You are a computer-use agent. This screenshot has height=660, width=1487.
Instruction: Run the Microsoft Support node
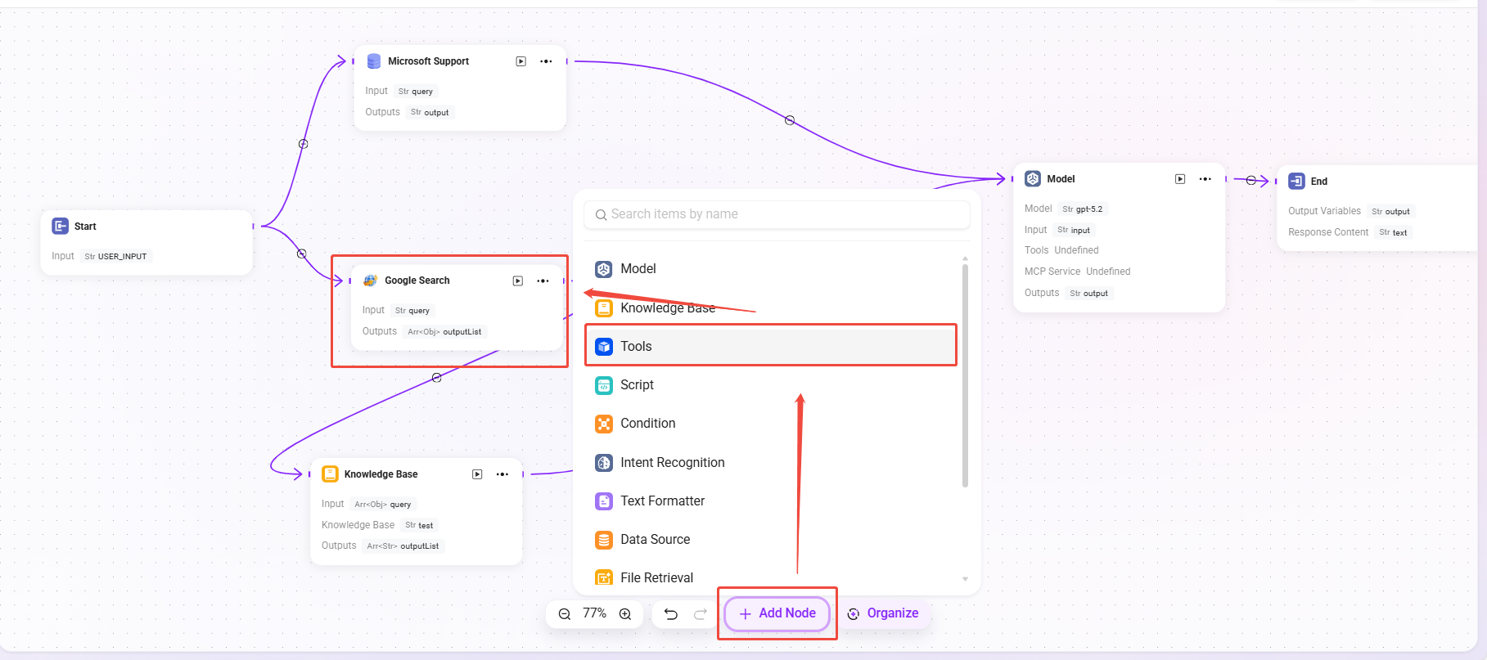point(520,61)
